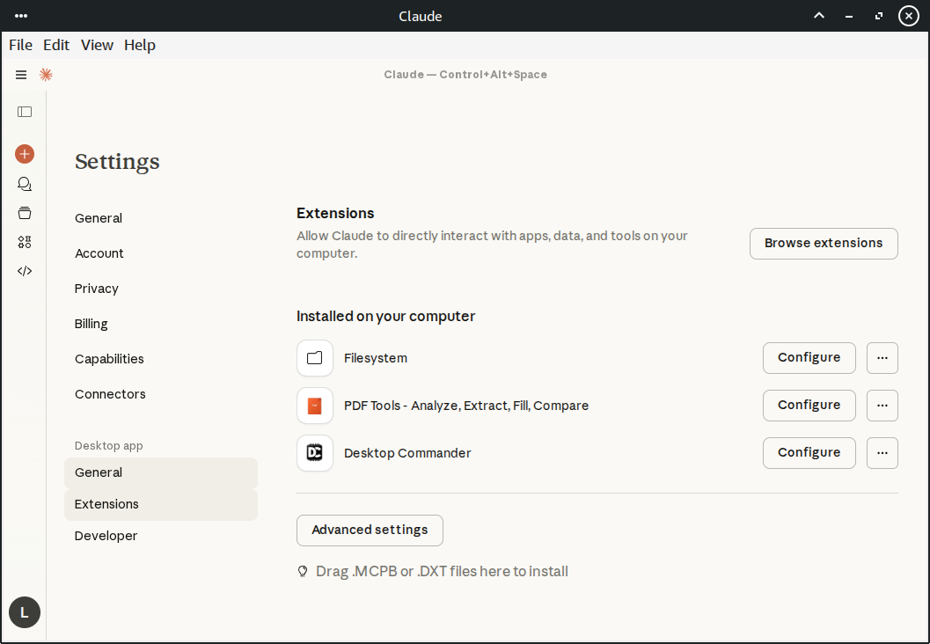Viewport: 930px width, 644px height.
Task: Click the user avatar labeled L
Action: click(x=25, y=612)
